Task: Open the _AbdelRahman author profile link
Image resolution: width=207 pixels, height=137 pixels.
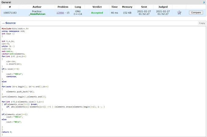Action: [37, 14]
